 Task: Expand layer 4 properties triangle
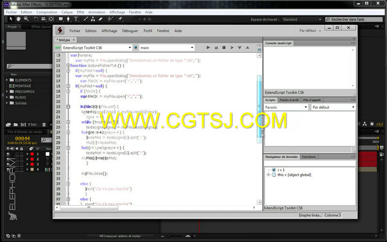coord(28,169)
